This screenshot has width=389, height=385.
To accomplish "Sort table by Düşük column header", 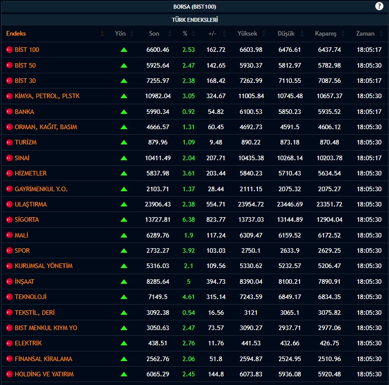I will pos(286,34).
